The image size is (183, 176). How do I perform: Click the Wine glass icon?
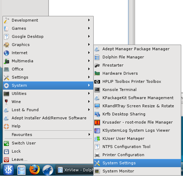click(6, 102)
